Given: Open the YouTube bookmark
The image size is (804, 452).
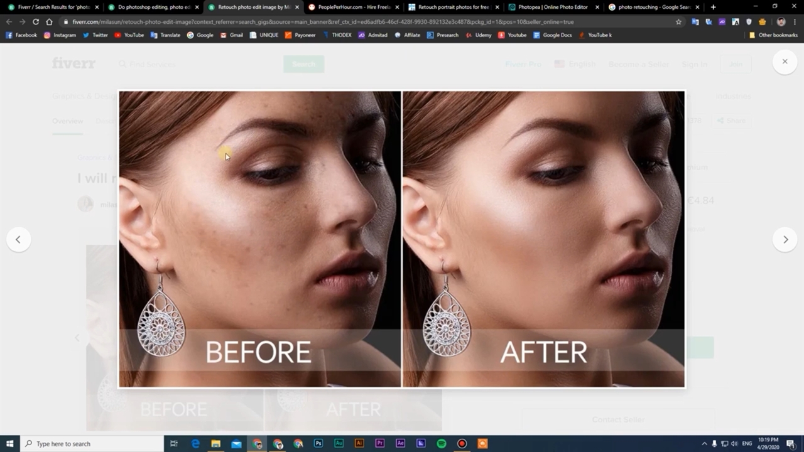Looking at the screenshot, I should pyautogui.click(x=129, y=35).
